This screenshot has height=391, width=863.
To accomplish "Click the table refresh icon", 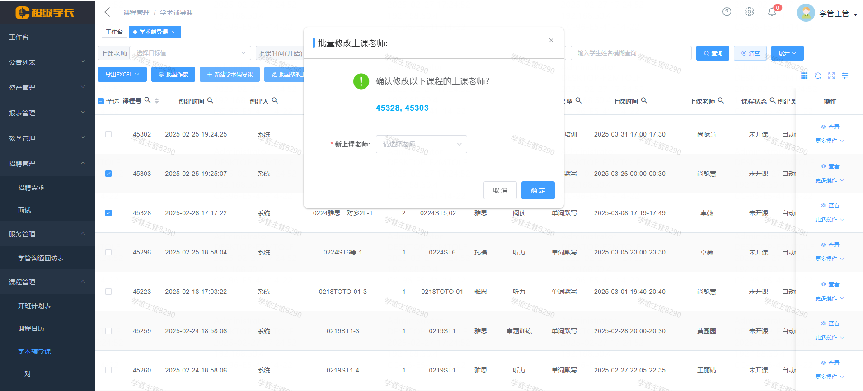I will click(x=818, y=75).
